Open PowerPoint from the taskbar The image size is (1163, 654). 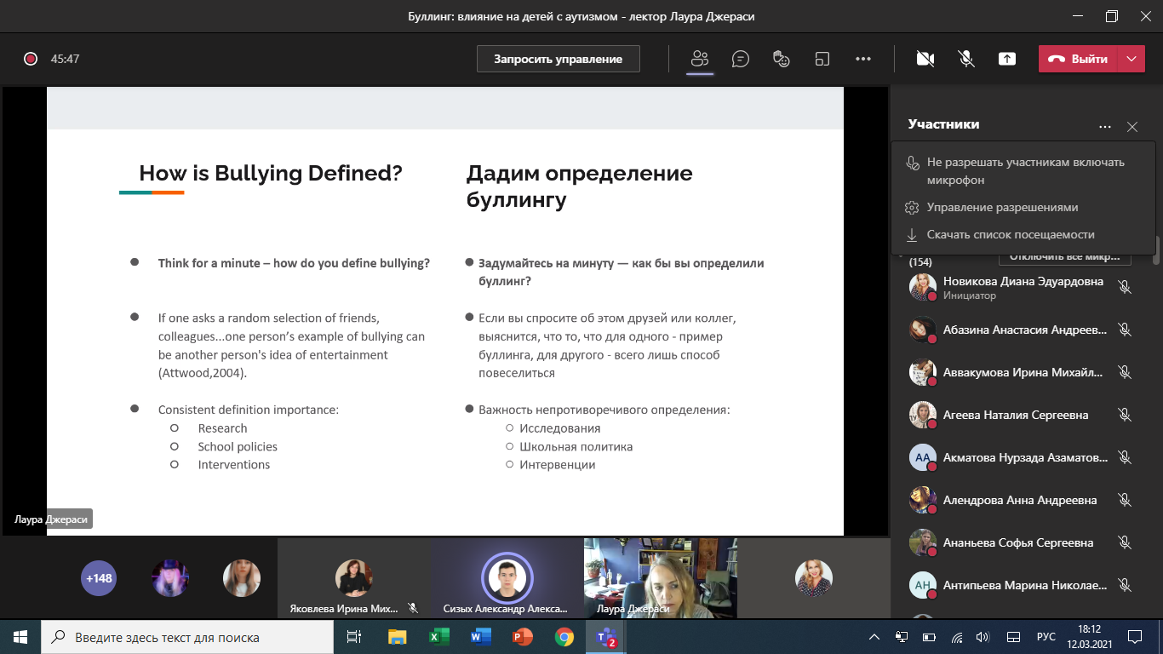(522, 637)
